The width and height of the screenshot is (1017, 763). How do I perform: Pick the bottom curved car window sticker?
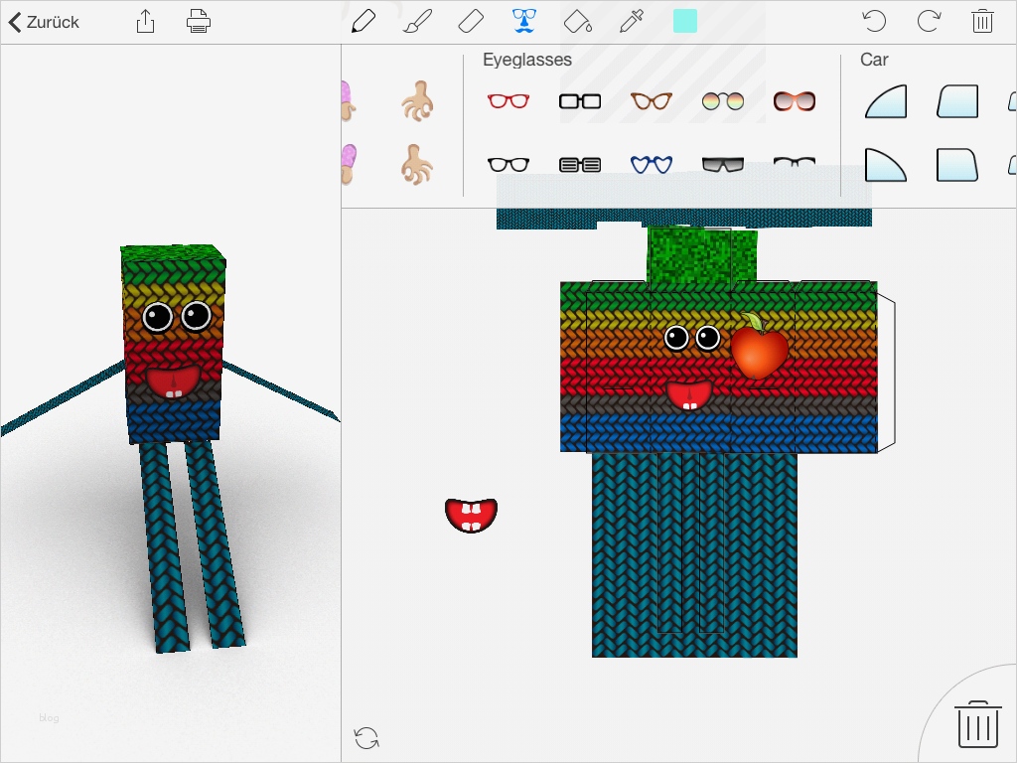pos(886,165)
